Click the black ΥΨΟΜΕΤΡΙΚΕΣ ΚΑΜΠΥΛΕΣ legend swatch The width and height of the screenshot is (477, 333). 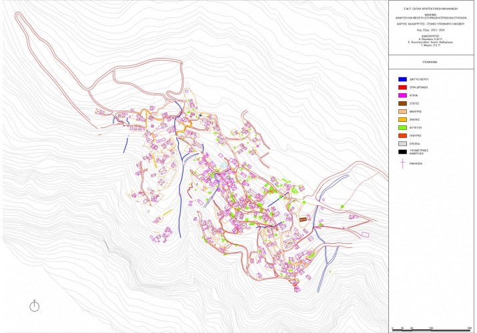click(402, 152)
